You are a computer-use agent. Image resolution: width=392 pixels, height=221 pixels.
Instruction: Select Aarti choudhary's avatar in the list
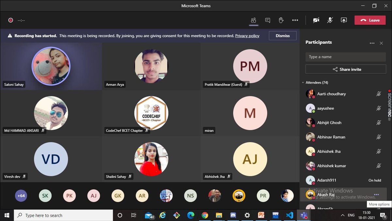[310, 94]
